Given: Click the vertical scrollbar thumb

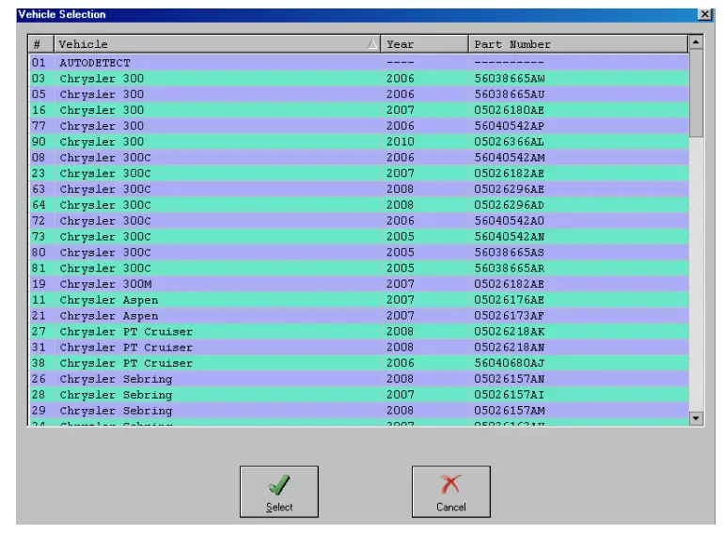Looking at the screenshot, I should click(x=696, y=94).
